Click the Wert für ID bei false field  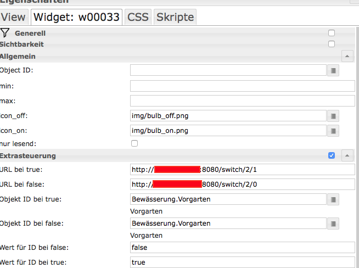click(x=242, y=248)
